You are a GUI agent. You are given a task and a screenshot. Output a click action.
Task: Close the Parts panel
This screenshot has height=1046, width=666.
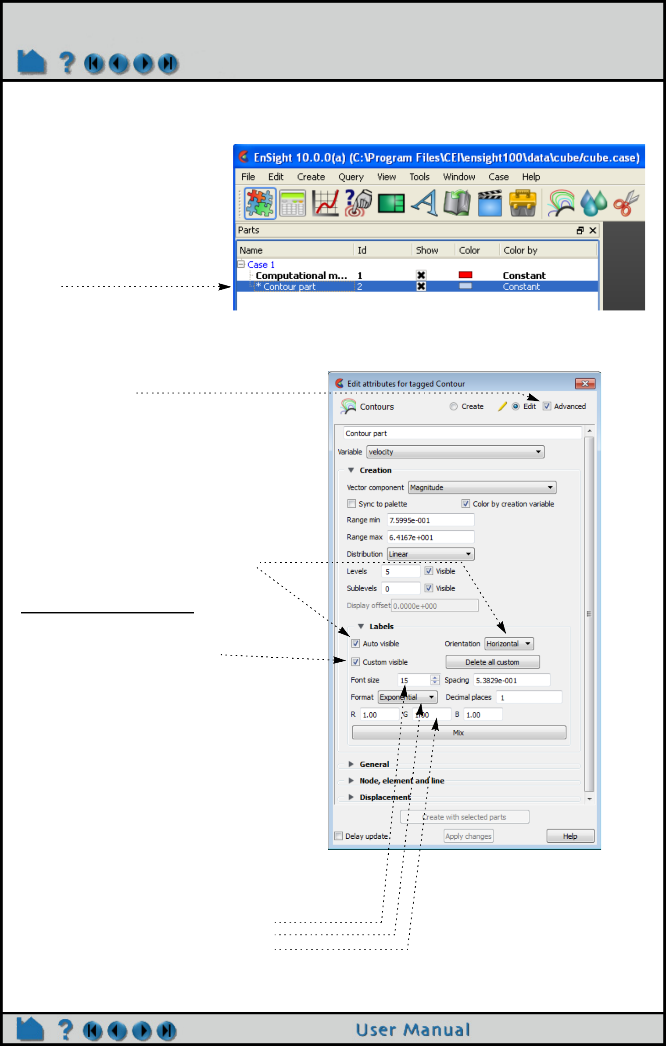(593, 231)
